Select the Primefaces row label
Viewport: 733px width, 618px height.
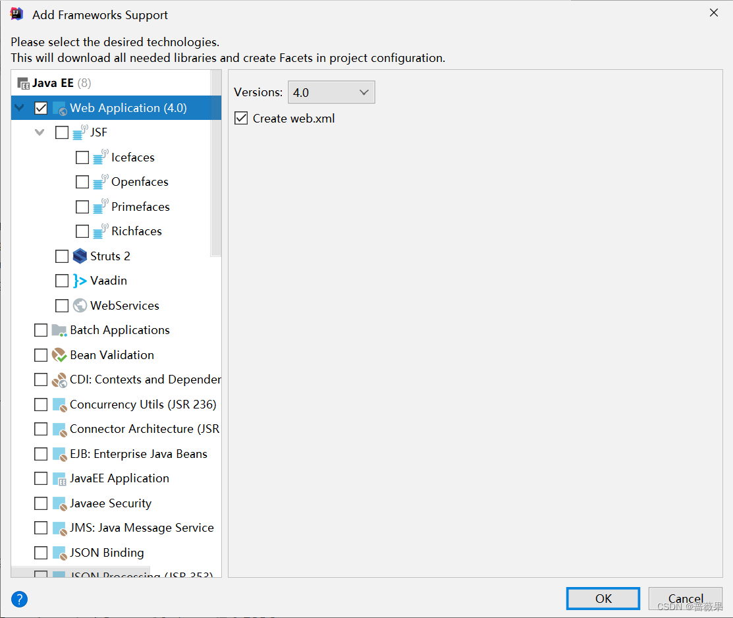(141, 207)
